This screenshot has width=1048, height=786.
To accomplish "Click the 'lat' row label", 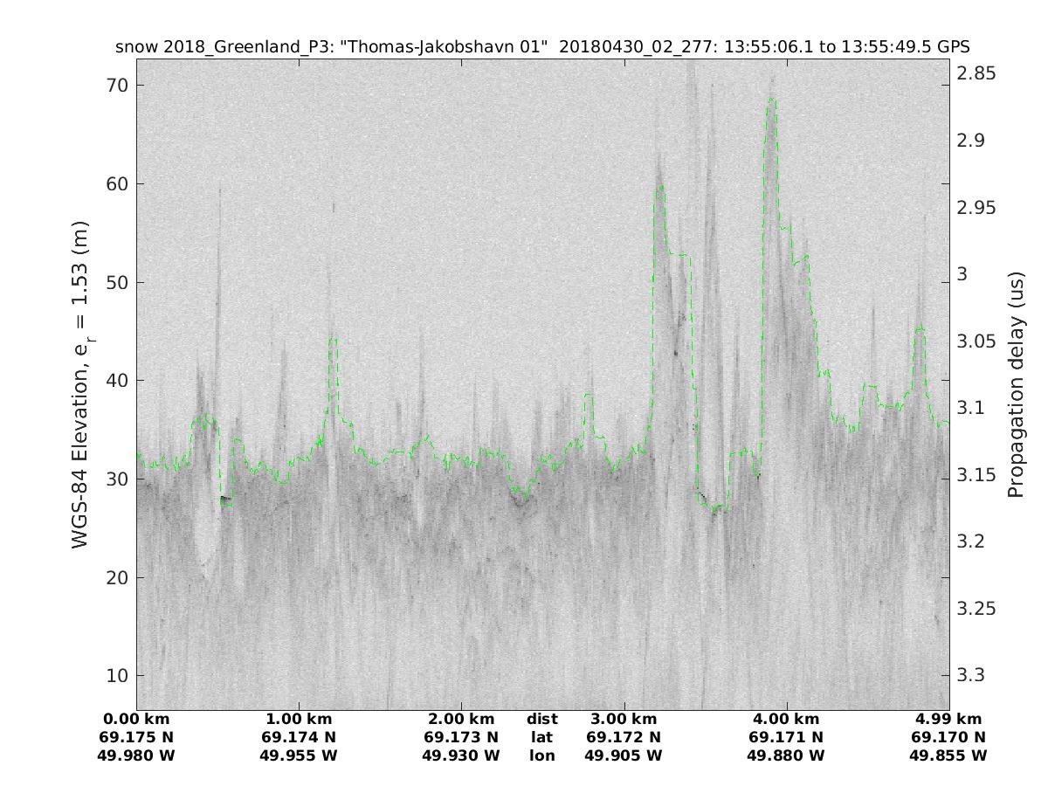I will 541,737.
